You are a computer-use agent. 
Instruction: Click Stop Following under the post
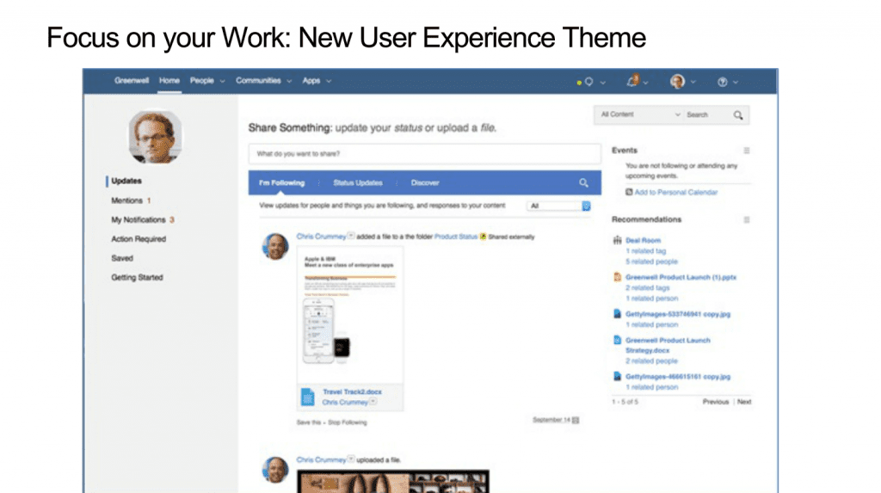348,422
